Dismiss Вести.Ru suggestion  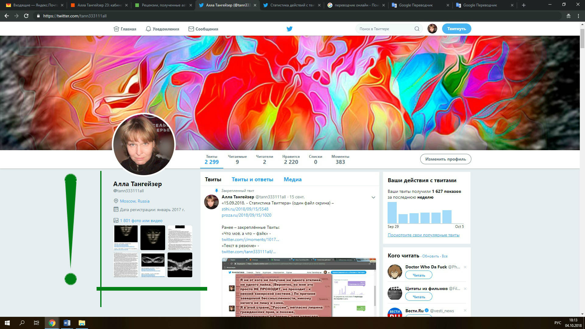tap(465, 310)
